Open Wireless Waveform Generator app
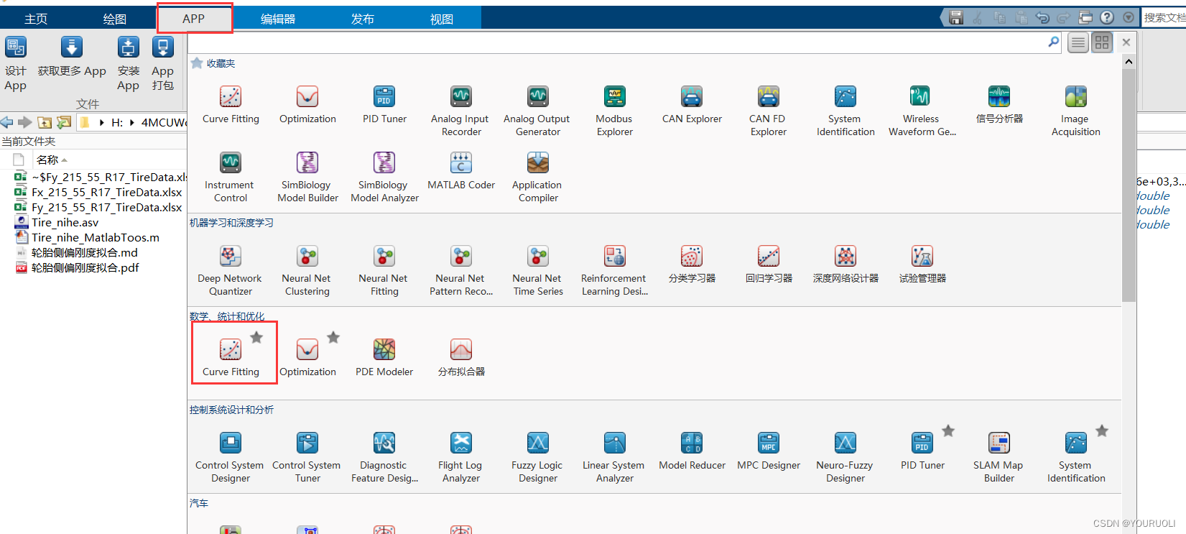This screenshot has width=1186, height=534. click(922, 111)
